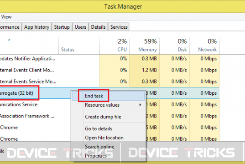The image size is (245, 164).
Task: Sort processes by CPU column header
Action: (115, 46)
